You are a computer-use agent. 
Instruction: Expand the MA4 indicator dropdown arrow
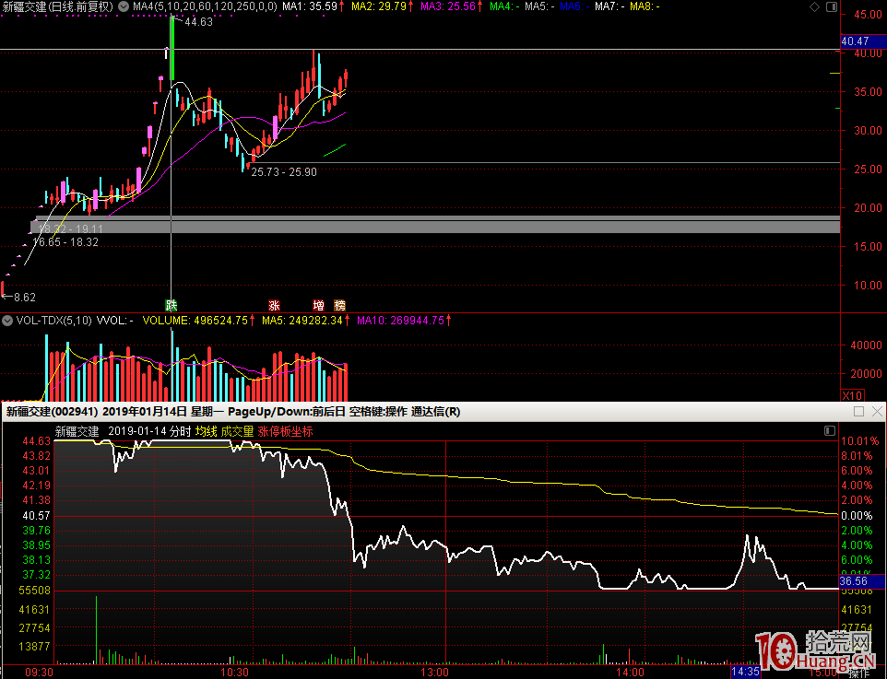124,6
